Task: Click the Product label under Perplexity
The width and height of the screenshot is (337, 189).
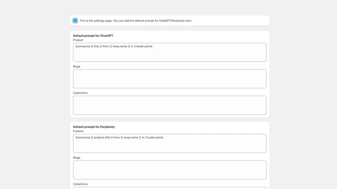Action: [x=78, y=131]
